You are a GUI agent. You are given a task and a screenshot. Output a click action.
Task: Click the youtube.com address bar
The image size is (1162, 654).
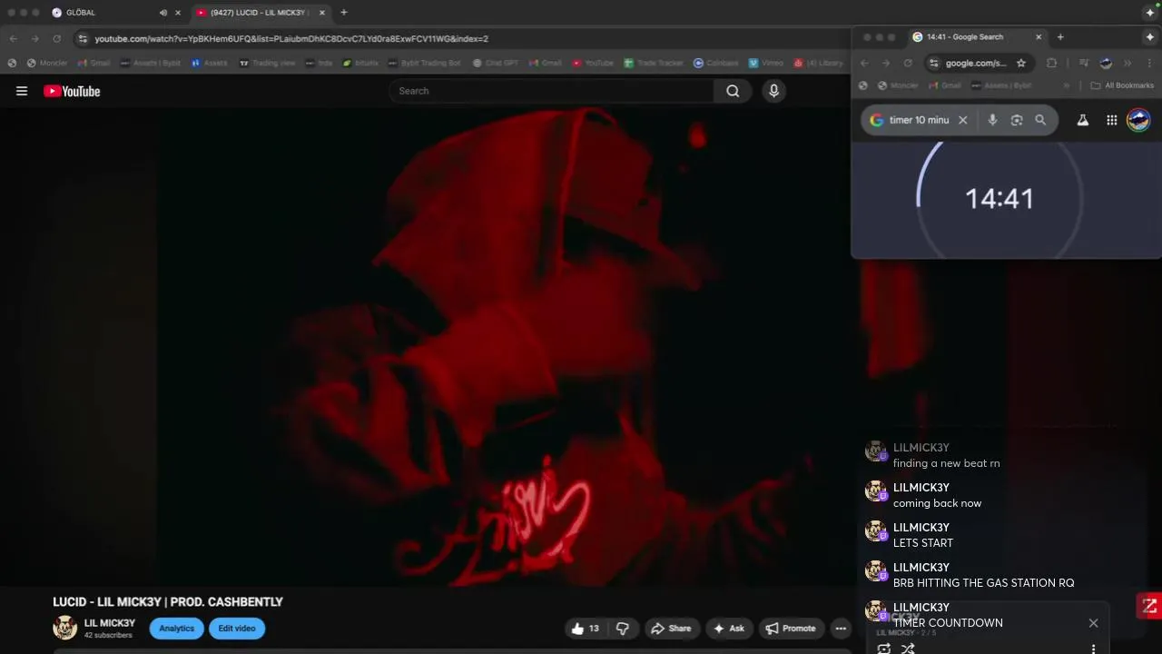click(463, 39)
